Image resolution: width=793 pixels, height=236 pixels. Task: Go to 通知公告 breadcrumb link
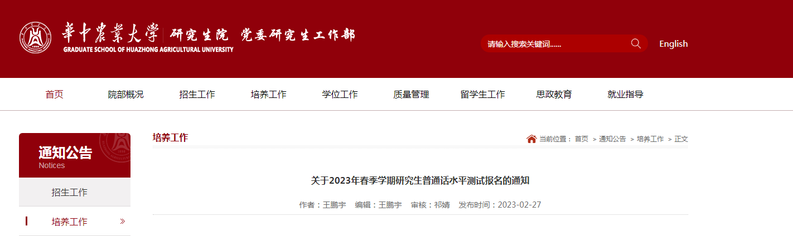pyautogui.click(x=612, y=139)
